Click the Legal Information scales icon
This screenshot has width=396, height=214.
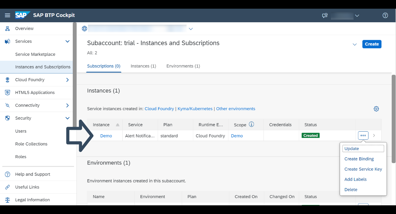point(8,200)
